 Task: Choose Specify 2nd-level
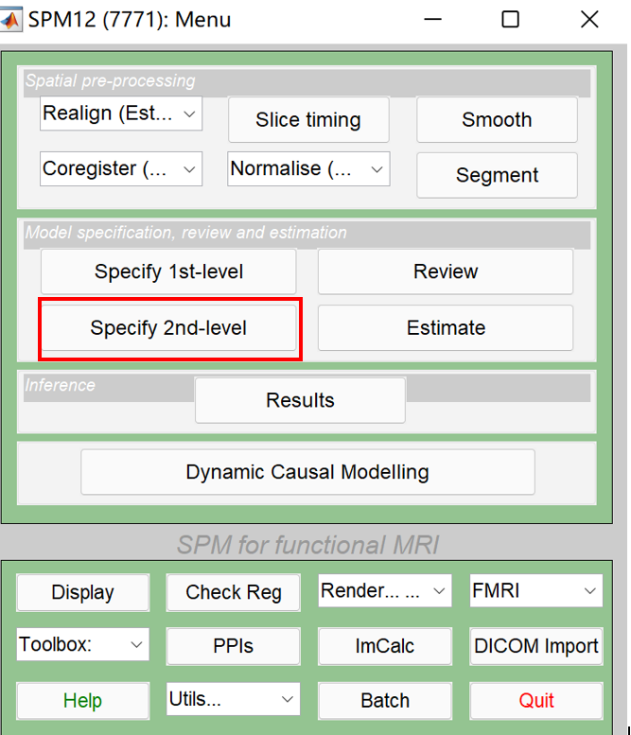(168, 327)
